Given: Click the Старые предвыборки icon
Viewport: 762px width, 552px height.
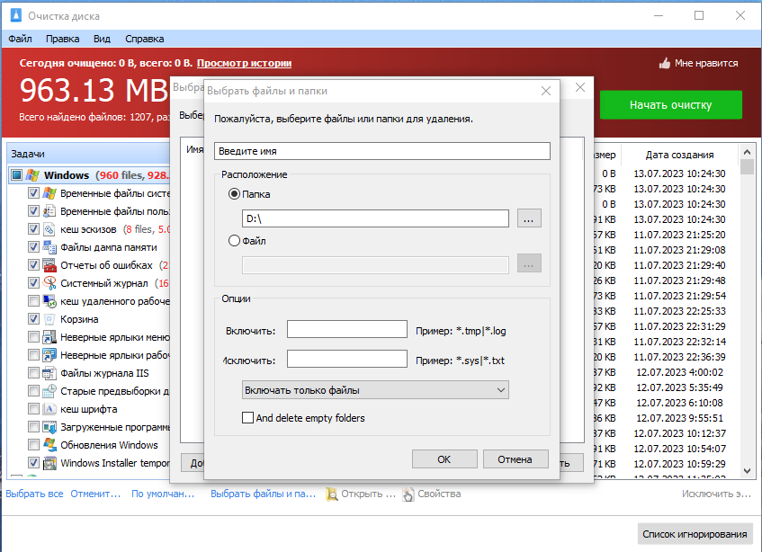Looking at the screenshot, I should tap(49, 391).
